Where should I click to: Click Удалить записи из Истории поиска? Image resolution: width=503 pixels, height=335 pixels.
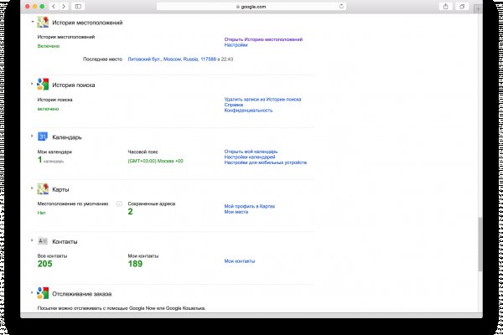coord(262,99)
